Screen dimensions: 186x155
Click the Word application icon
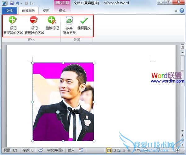[4, 3]
